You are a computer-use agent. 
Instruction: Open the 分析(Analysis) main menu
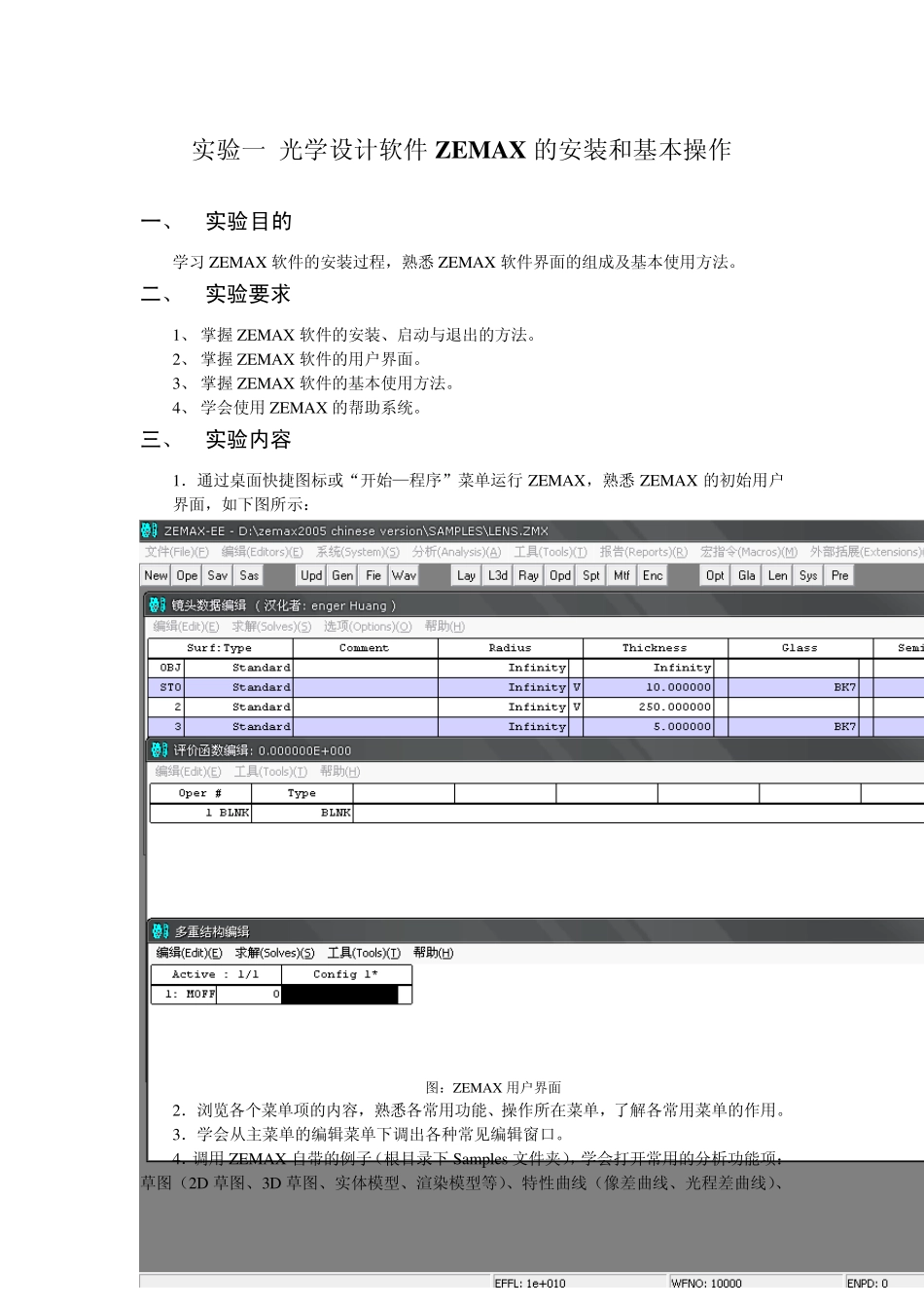pyautogui.click(x=456, y=552)
